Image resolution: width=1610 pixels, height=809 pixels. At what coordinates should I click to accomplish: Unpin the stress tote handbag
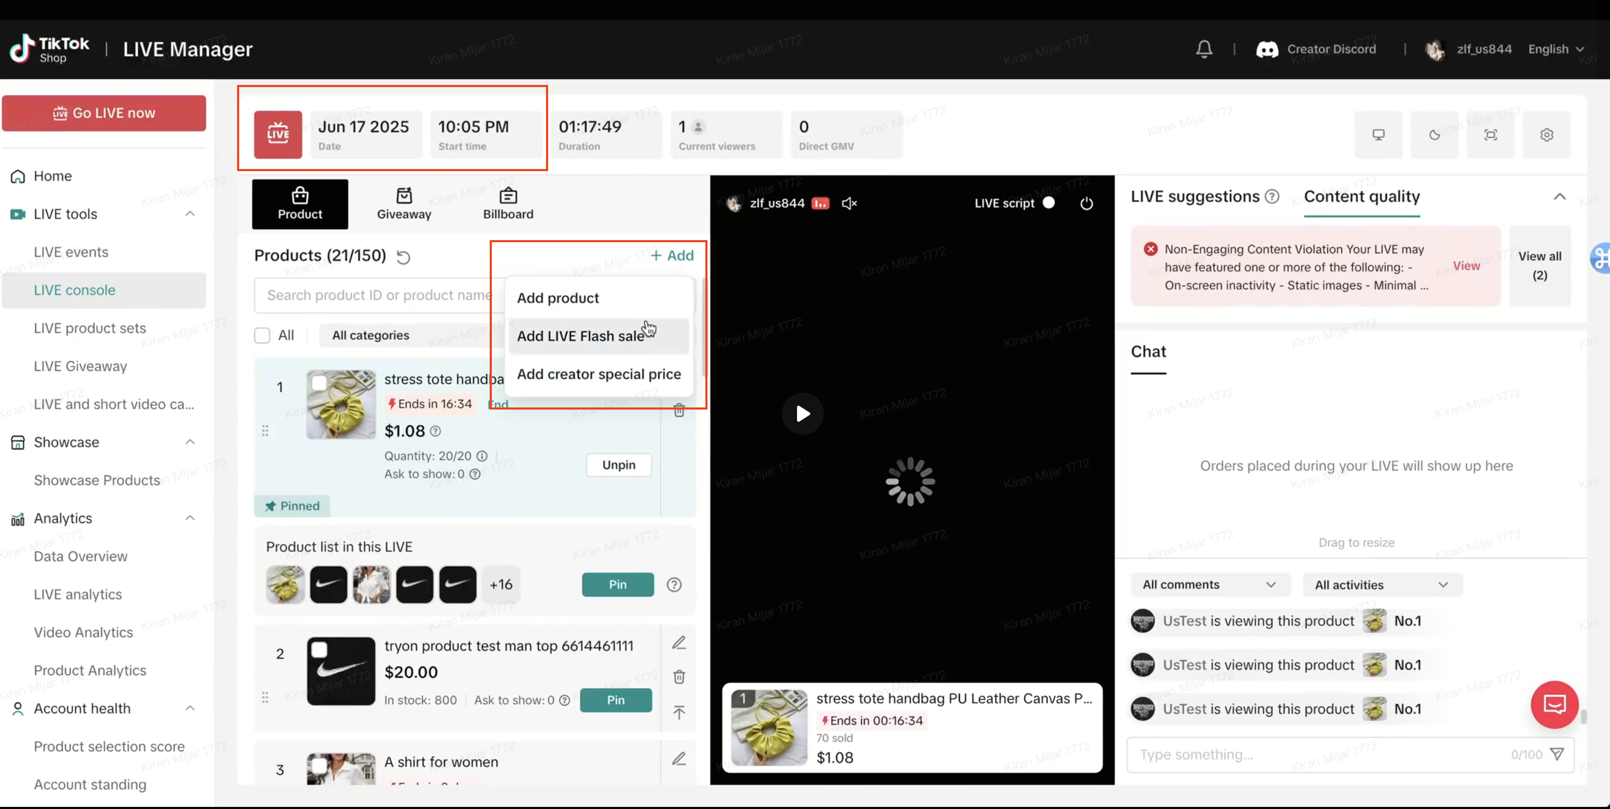point(618,465)
